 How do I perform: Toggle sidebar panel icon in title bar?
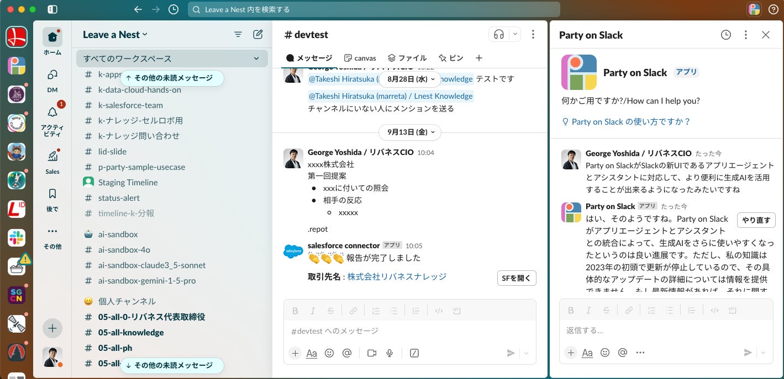click(x=52, y=9)
